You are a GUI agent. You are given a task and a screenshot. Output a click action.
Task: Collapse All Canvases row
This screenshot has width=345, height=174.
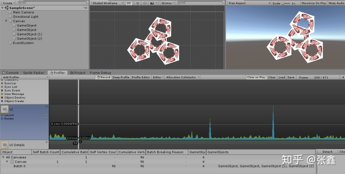tap(3, 157)
